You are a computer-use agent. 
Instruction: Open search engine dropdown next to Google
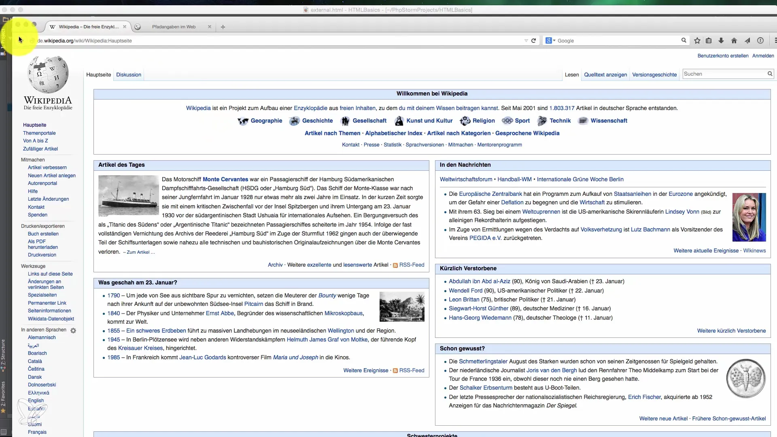coord(550,40)
